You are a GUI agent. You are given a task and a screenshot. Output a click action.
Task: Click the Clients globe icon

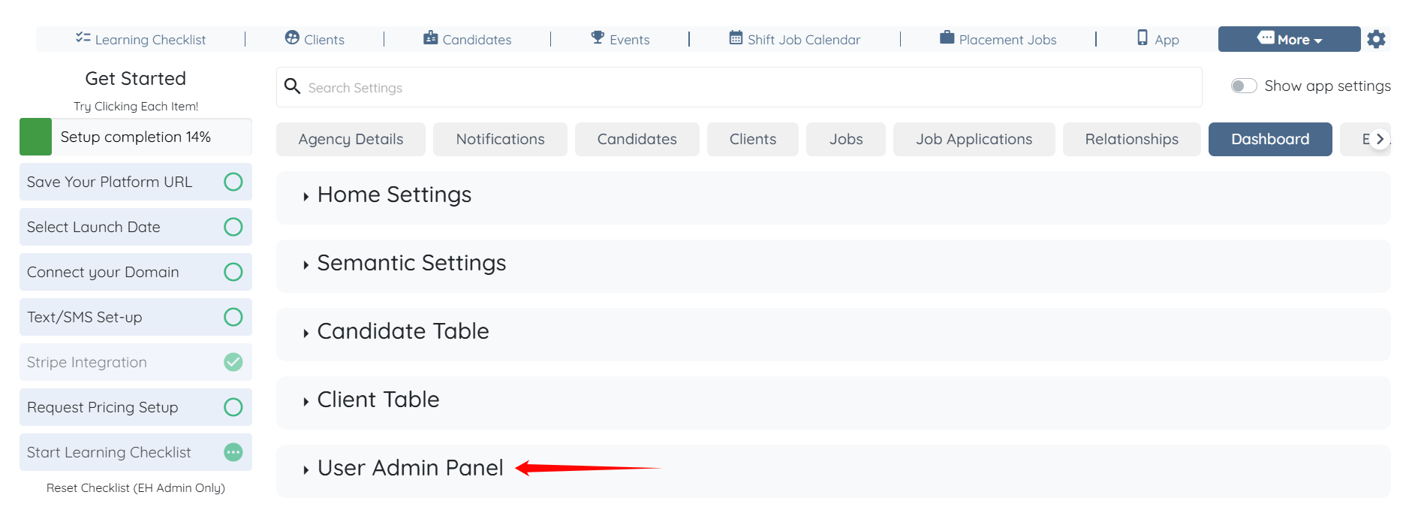(x=292, y=38)
